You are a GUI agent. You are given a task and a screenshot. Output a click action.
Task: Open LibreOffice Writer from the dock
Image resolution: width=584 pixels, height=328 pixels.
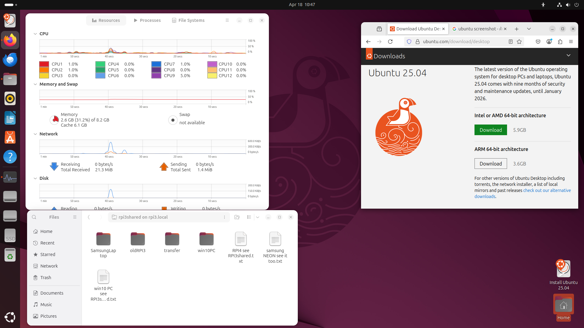coord(10,118)
